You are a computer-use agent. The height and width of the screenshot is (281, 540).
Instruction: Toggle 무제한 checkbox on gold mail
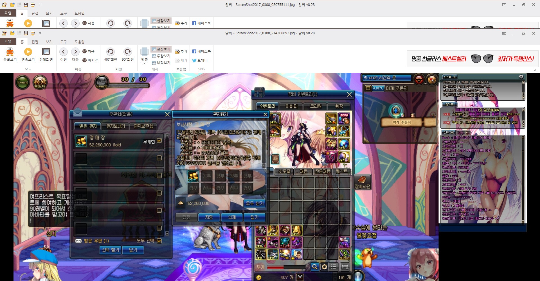[159, 140]
